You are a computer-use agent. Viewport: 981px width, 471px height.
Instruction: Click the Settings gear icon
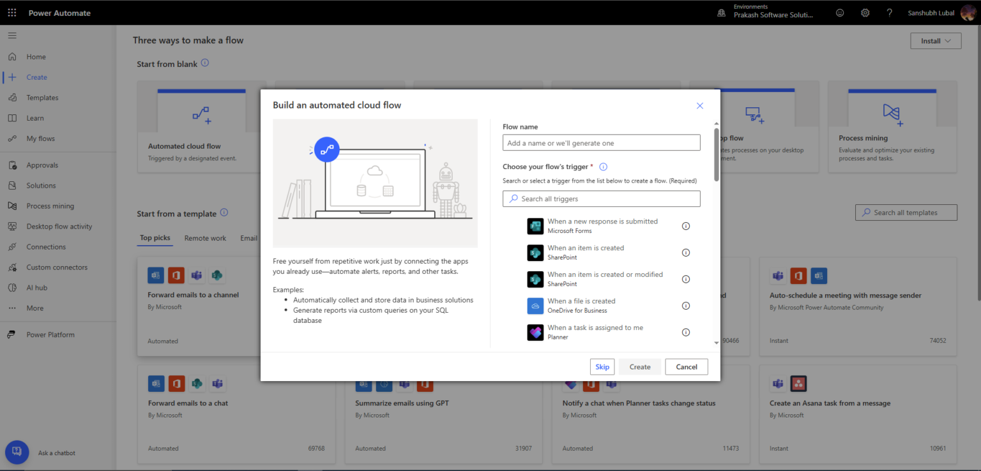[x=865, y=13]
